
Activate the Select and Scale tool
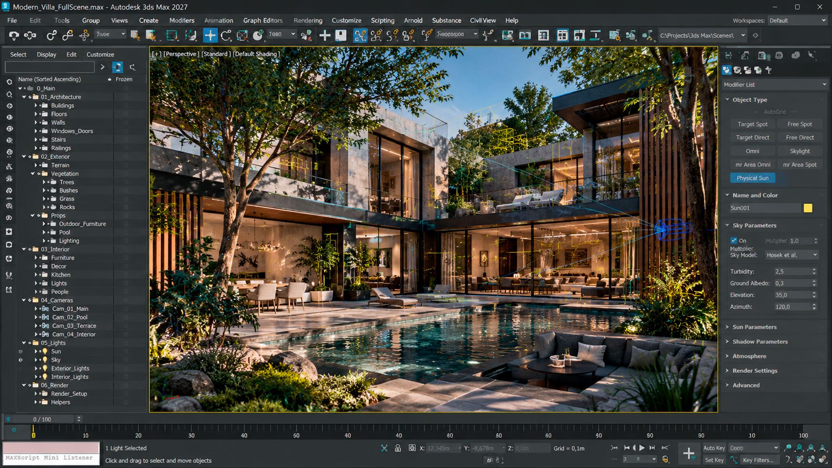tap(242, 35)
